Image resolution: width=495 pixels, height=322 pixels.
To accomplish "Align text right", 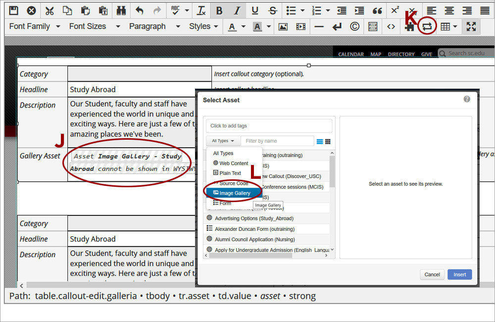I will coord(467,11).
